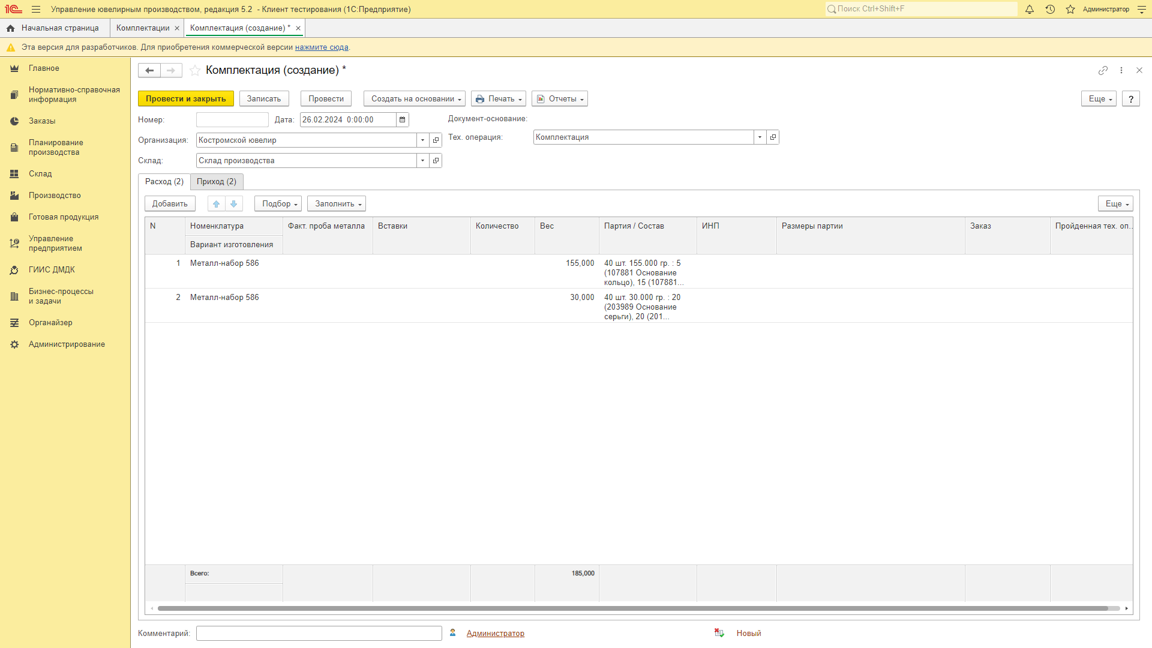Viewport: 1152px width, 648px height.
Task: Open Склад record with the open-form icon
Action: coord(436,160)
